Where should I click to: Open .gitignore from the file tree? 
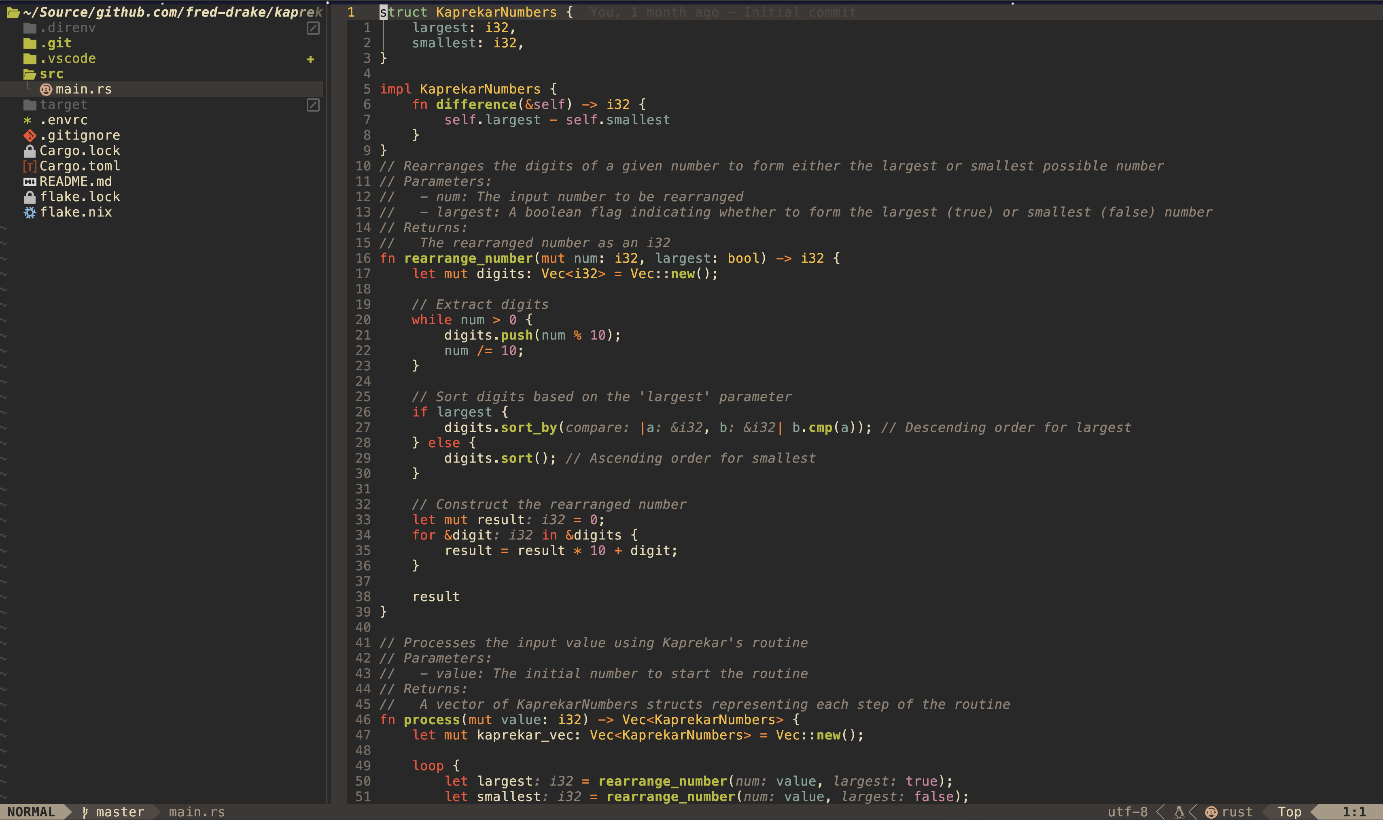(x=80, y=135)
